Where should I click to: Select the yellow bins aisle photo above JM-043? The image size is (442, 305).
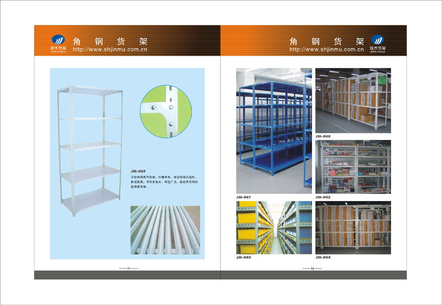[x=274, y=228]
